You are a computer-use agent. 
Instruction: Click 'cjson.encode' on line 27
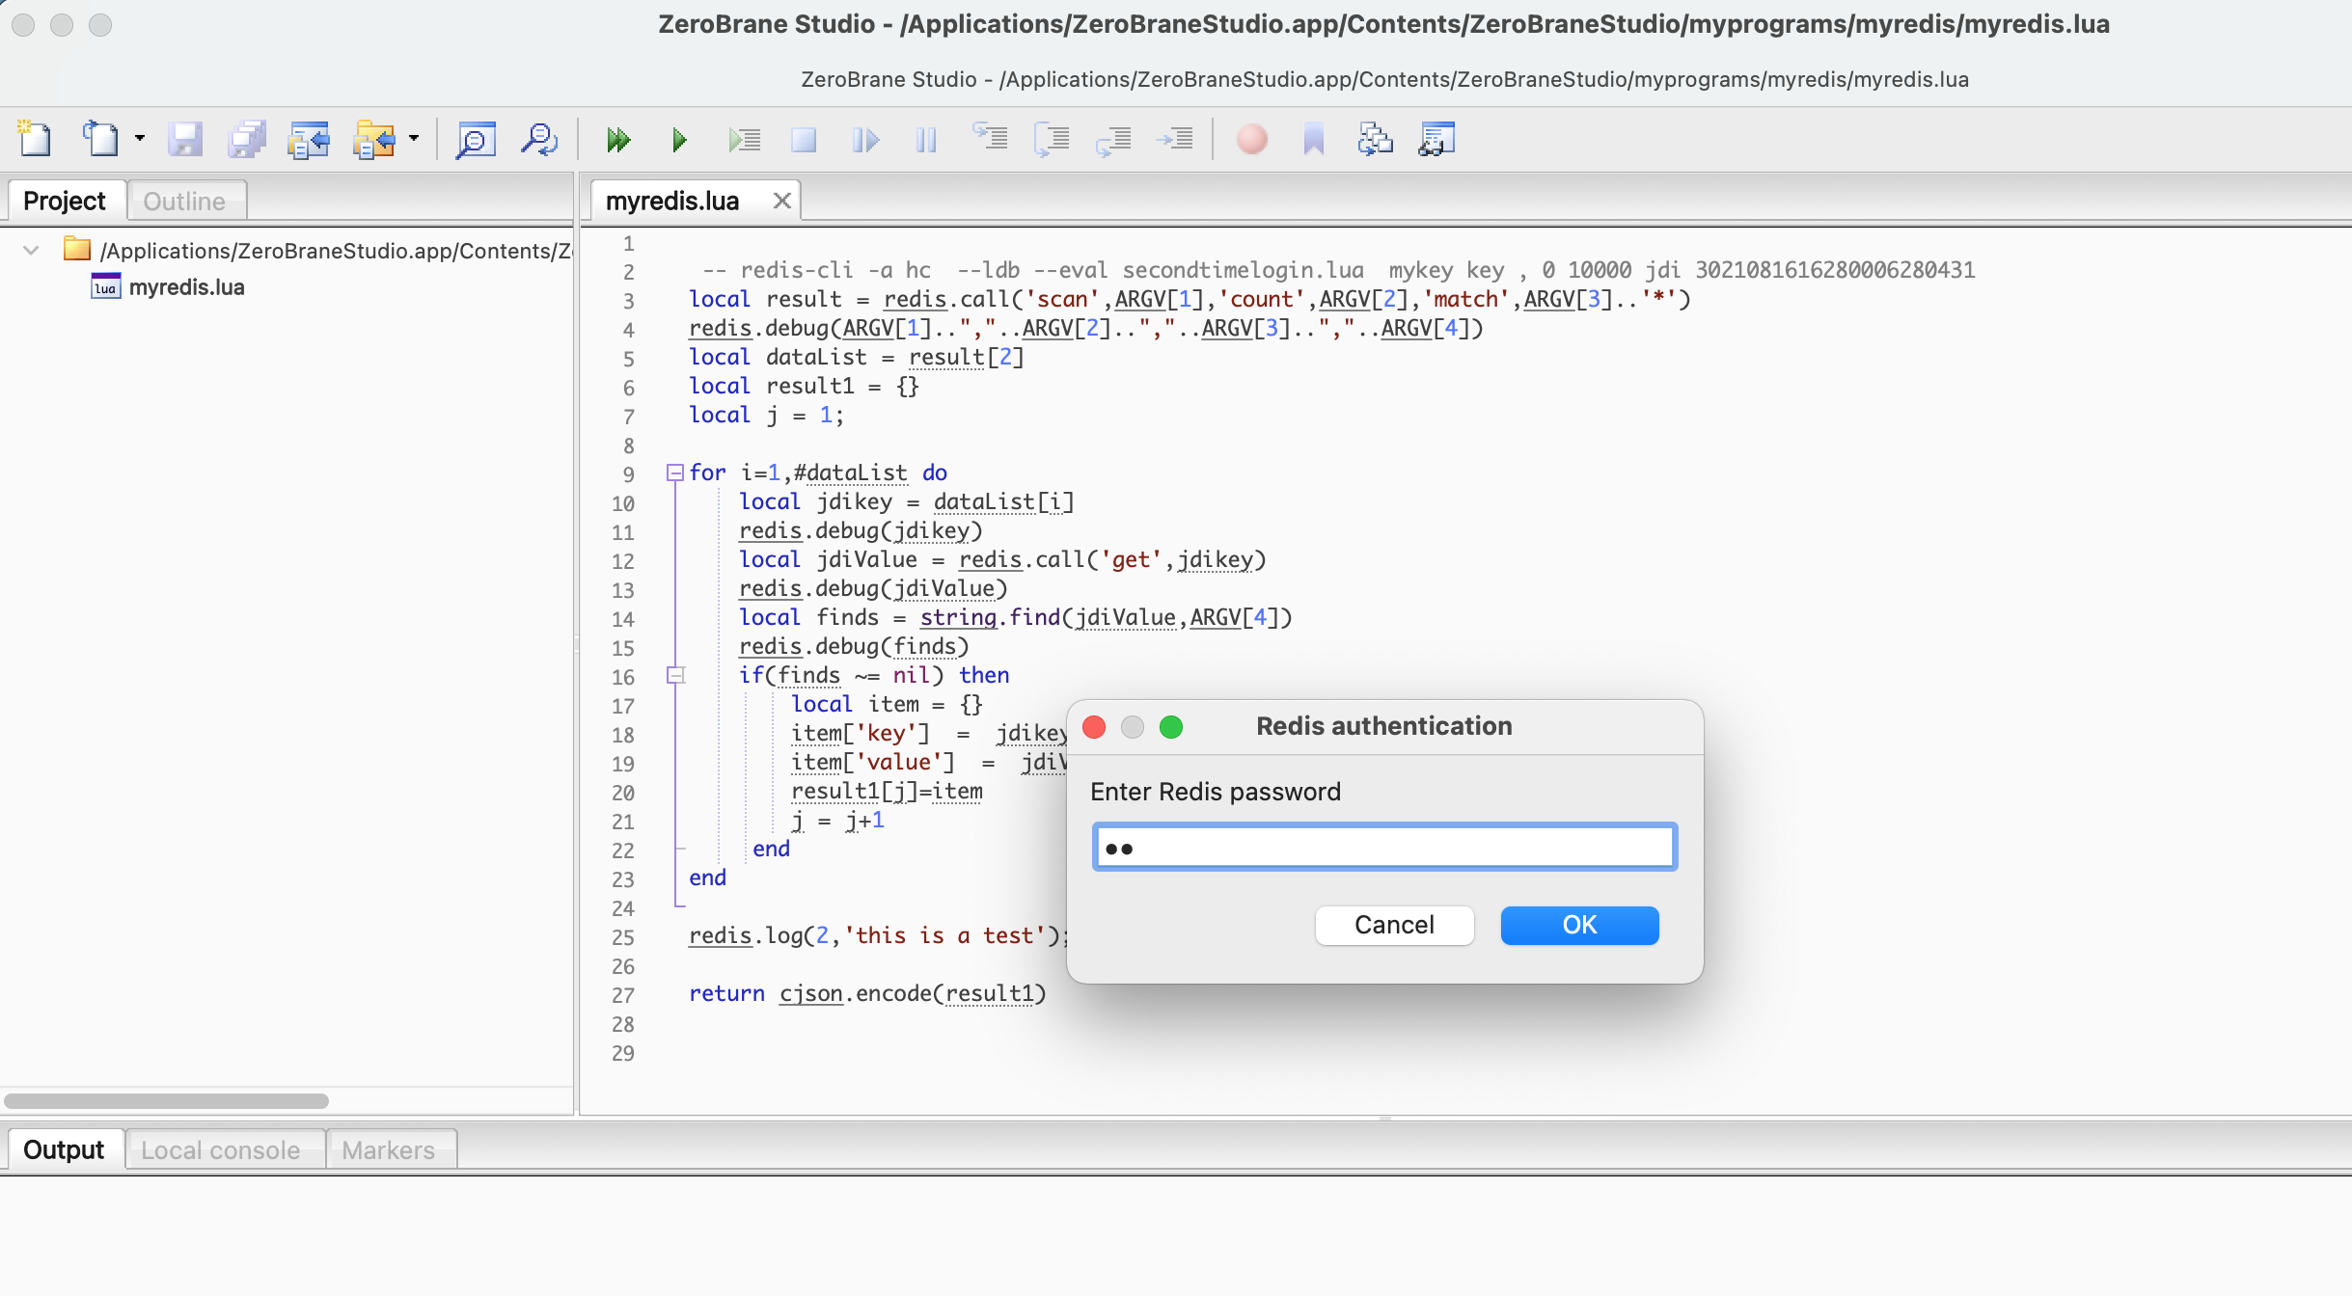(x=855, y=993)
